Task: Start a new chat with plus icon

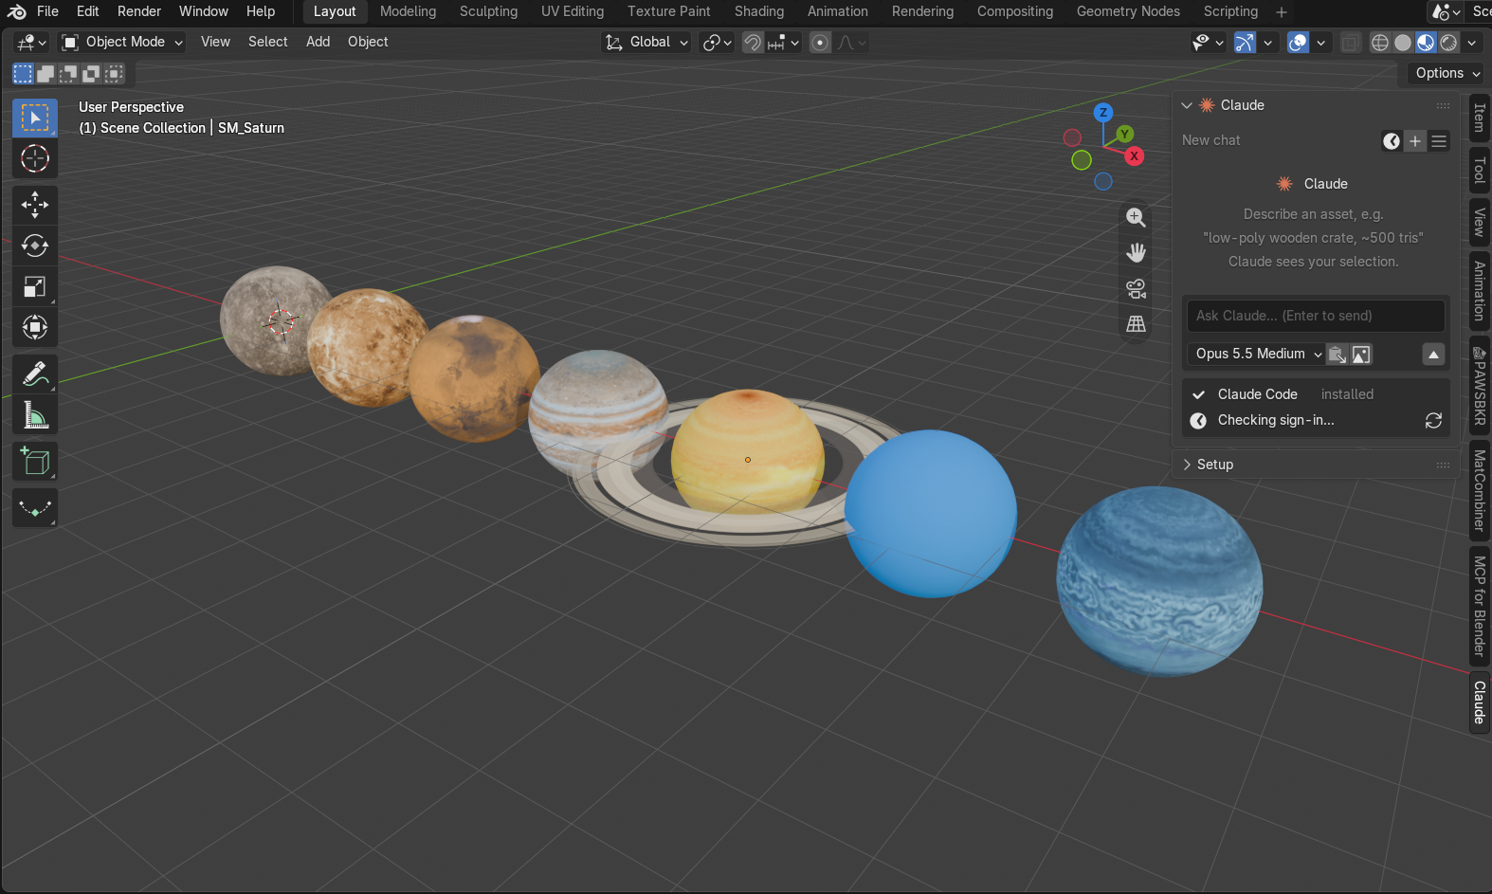Action: click(1415, 141)
